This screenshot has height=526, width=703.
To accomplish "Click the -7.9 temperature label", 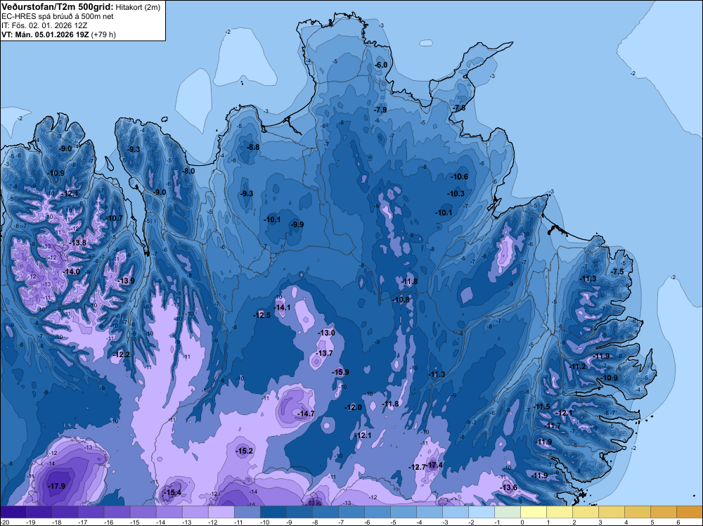I will pos(380,110).
